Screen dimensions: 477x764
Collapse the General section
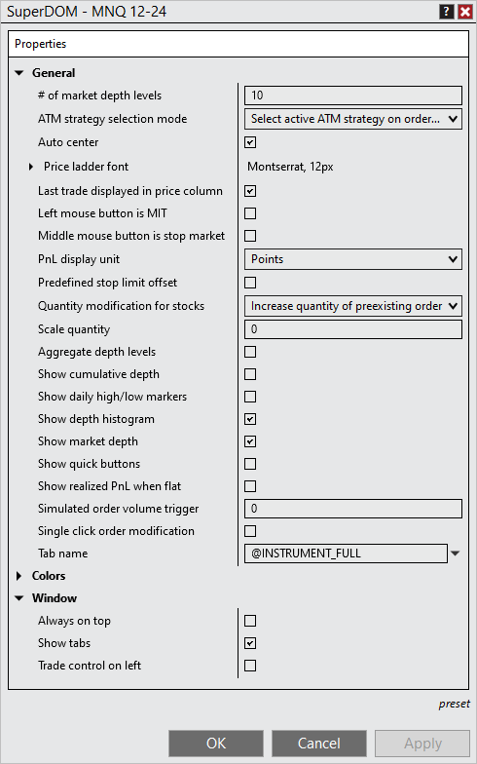pyautogui.click(x=19, y=73)
